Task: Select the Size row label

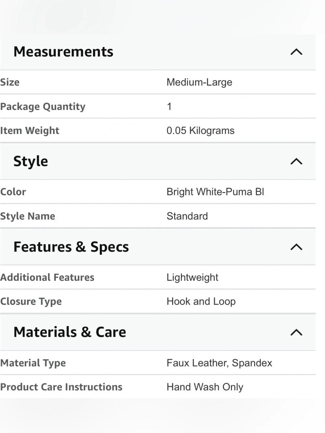Action: click(x=10, y=82)
